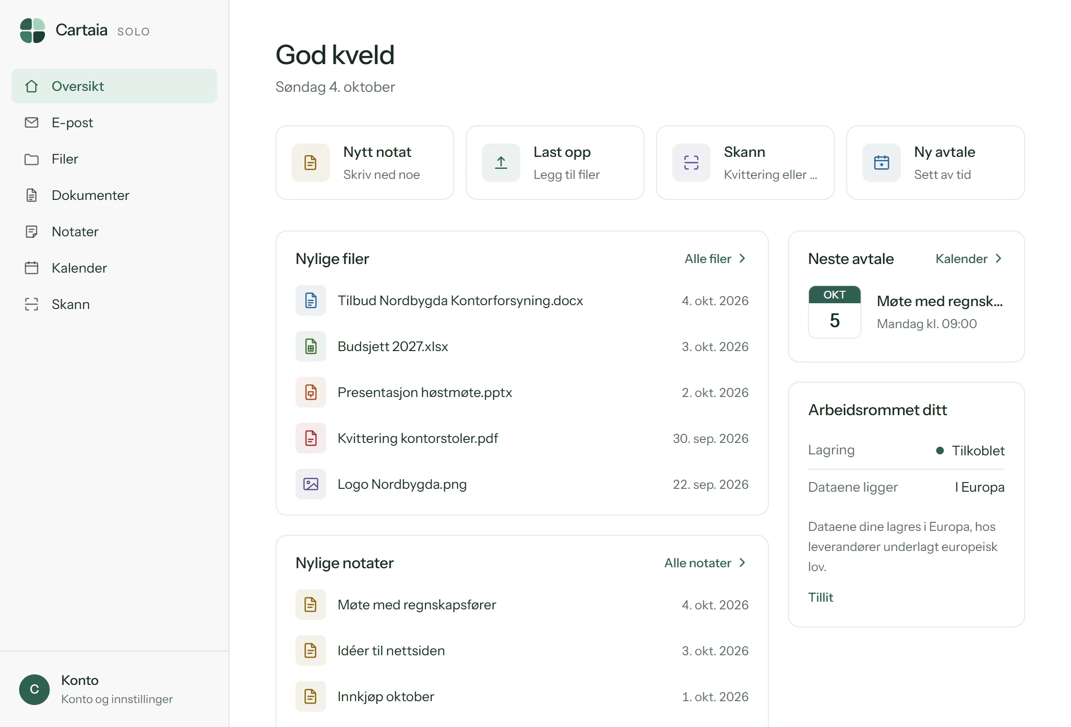Click the note icon beside Idéer til nettsiden
The width and height of the screenshot is (1071, 727).
click(x=311, y=650)
